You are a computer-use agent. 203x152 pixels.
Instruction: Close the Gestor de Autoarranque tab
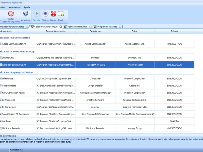[61, 27]
